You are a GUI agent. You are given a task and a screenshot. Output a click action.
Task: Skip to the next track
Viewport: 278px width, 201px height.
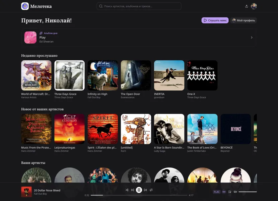(145, 190)
